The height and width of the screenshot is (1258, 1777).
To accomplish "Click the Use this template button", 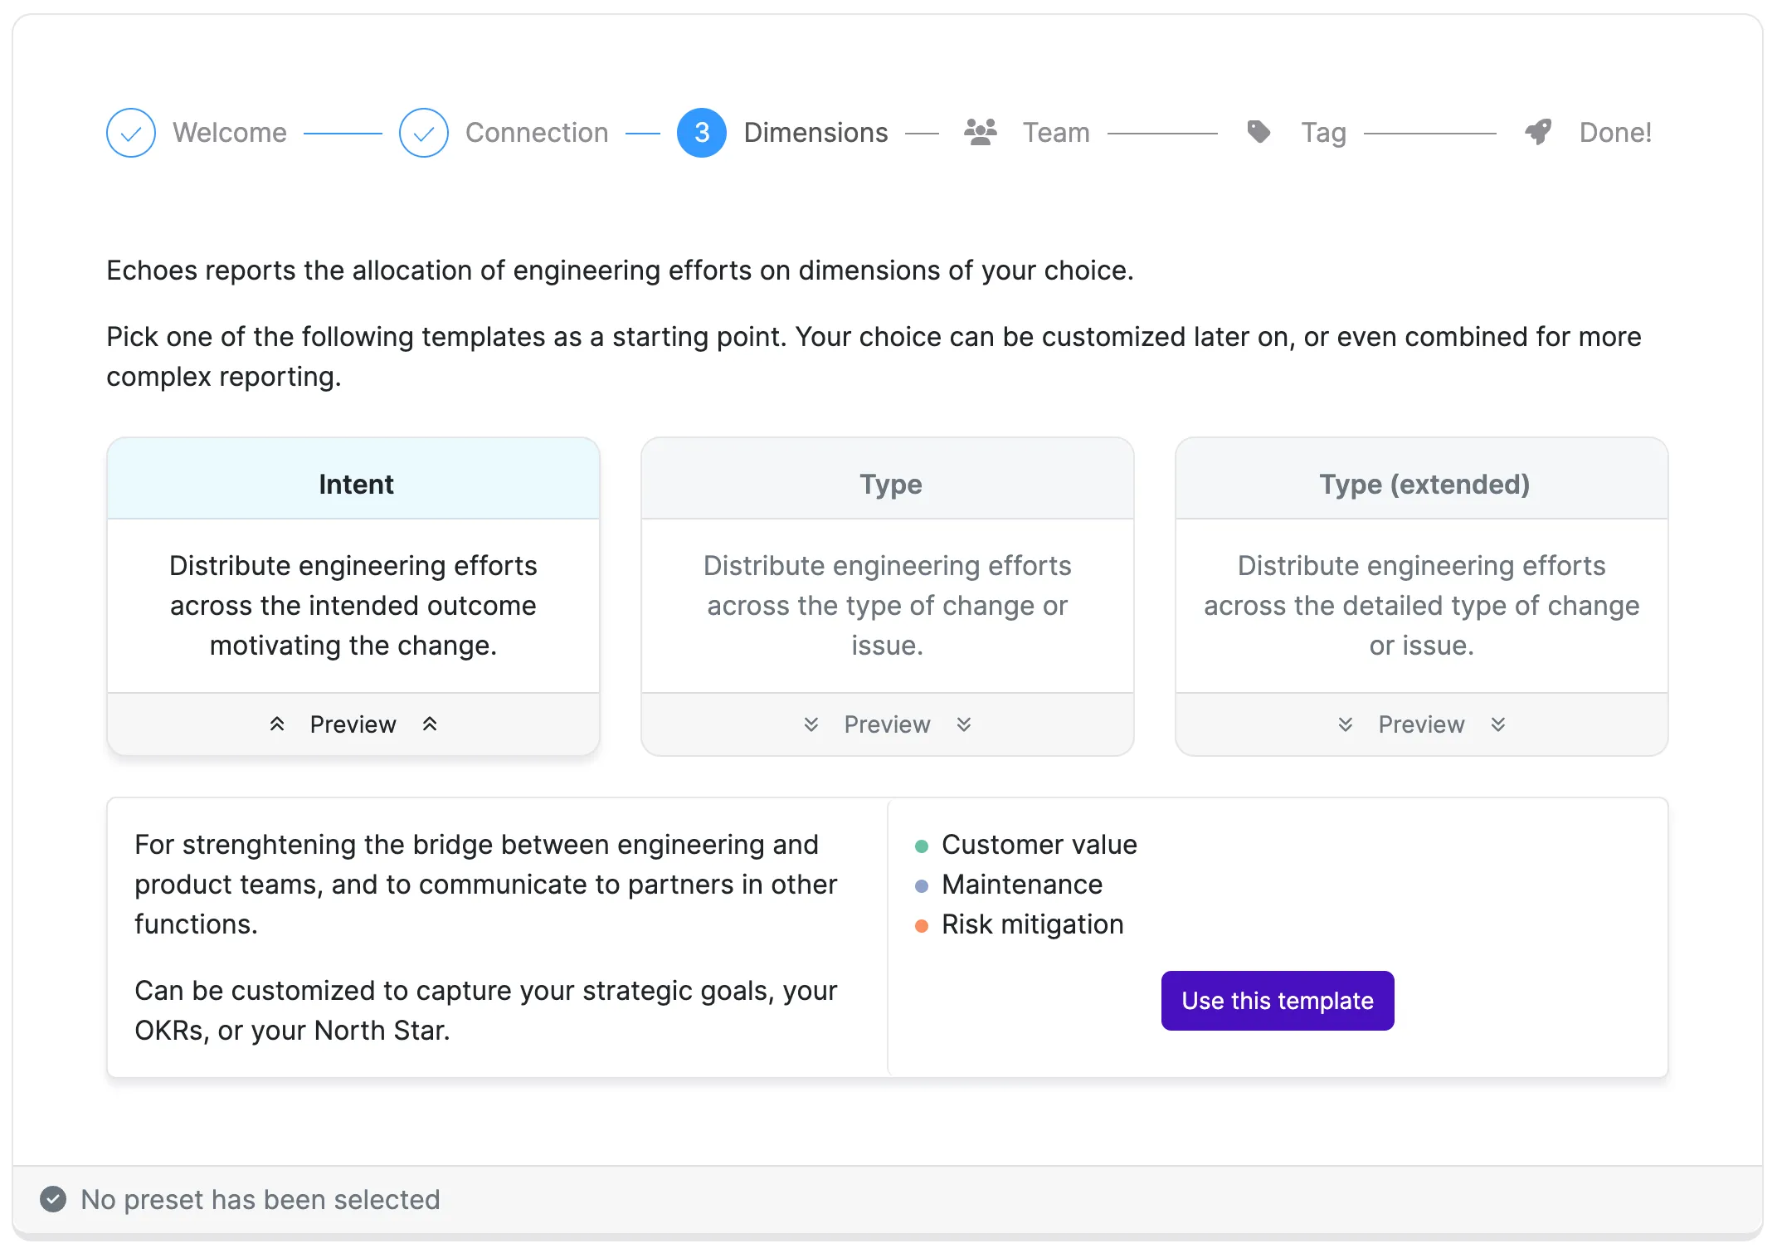I will point(1278,1001).
